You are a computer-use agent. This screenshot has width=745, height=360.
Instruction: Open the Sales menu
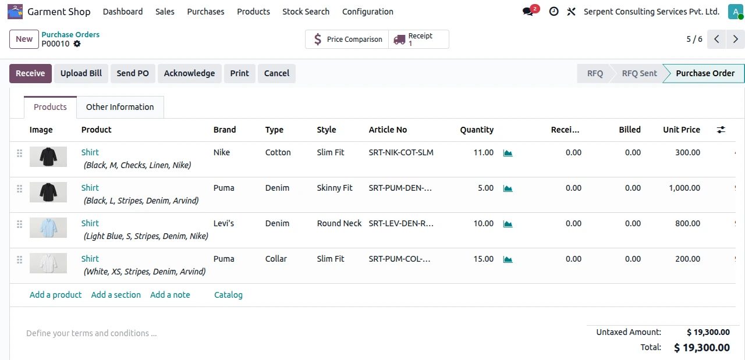165,12
